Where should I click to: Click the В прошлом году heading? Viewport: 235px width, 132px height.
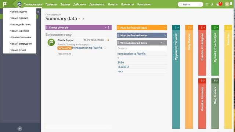coord(58,34)
